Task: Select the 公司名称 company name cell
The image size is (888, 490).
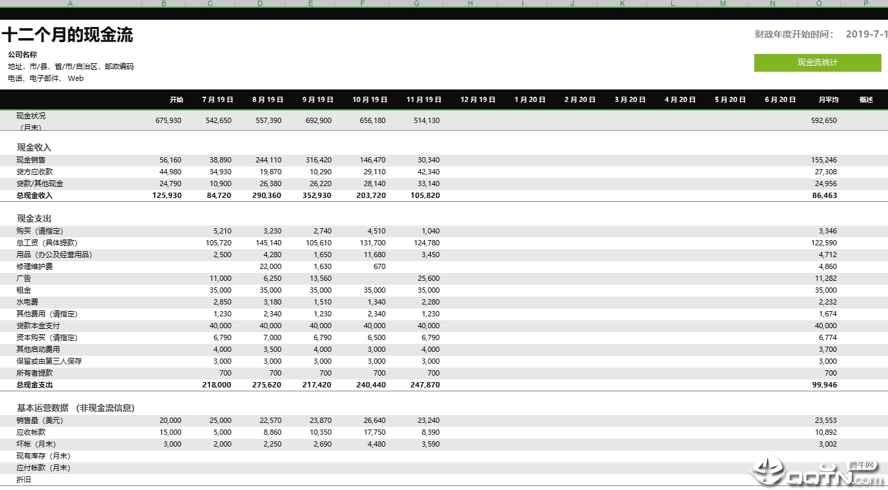Action: pos(22,55)
